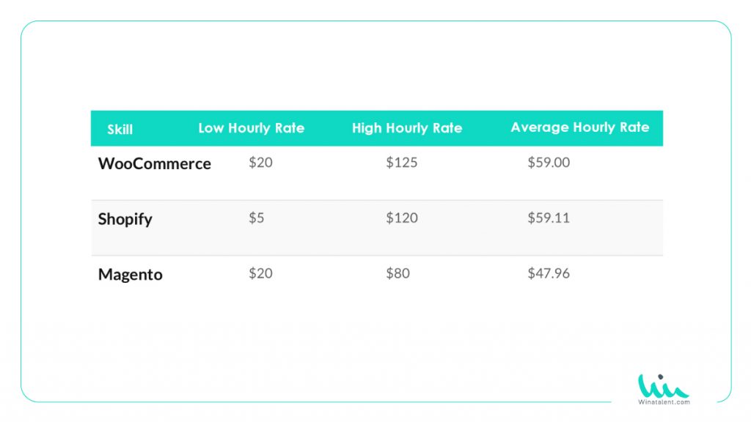This screenshot has width=751, height=422.
Task: Click Magento high rate $80
Action: [x=398, y=273]
